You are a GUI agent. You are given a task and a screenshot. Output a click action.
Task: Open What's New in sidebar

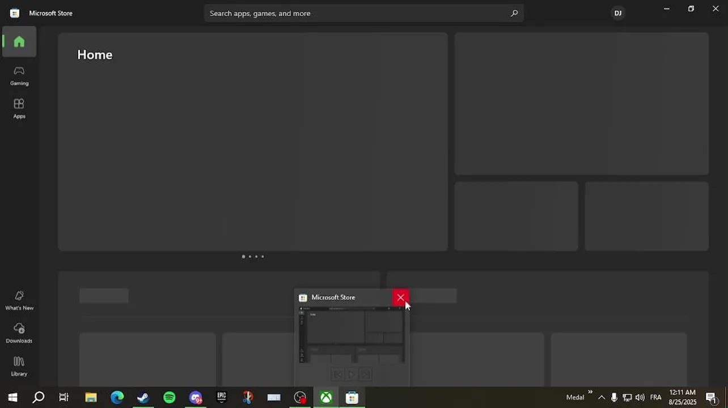tap(19, 300)
